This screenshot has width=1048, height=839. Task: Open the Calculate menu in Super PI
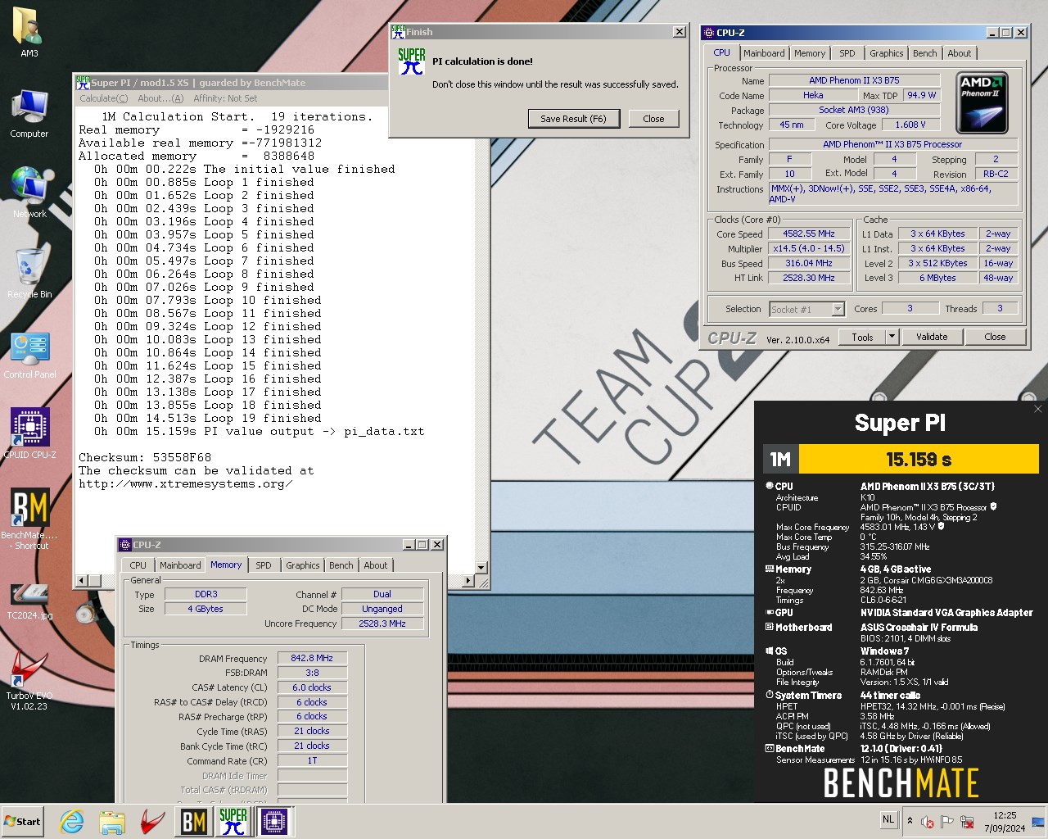pos(104,98)
